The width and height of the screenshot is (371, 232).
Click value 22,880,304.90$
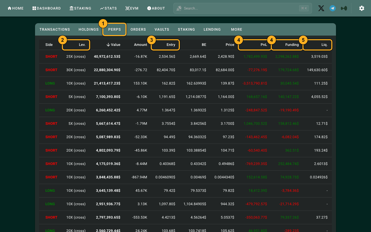click(107, 70)
